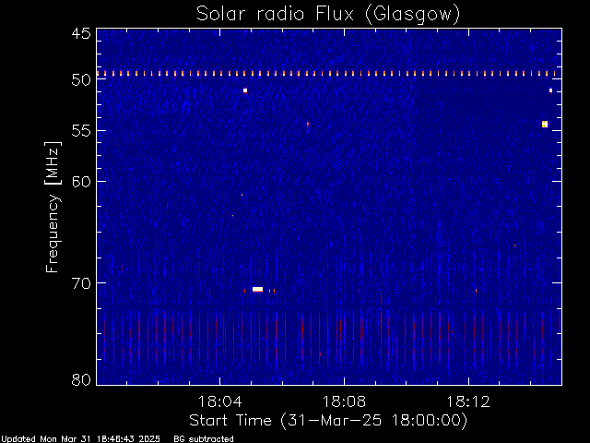The image size is (590, 443).
Task: Click the 60 frequency tick label
Action: pos(81,182)
